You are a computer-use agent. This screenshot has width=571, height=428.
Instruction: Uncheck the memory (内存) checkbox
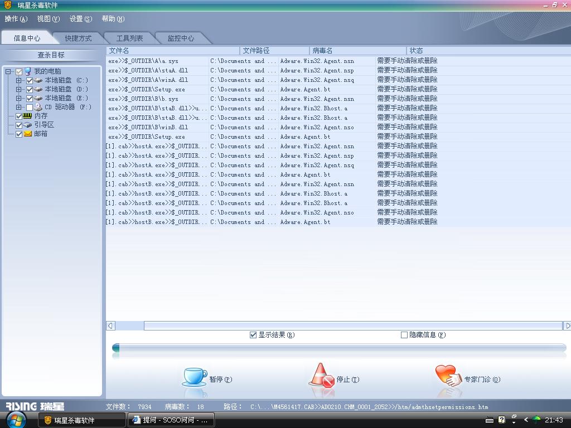pos(19,116)
